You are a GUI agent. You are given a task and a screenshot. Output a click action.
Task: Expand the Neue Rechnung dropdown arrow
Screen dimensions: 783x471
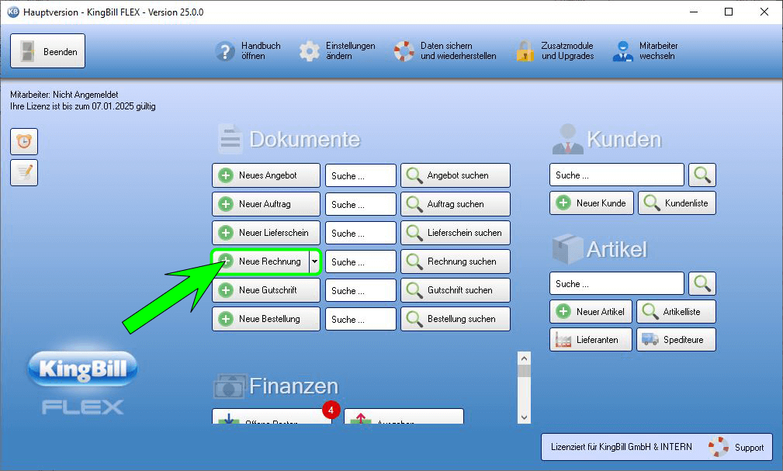(314, 261)
